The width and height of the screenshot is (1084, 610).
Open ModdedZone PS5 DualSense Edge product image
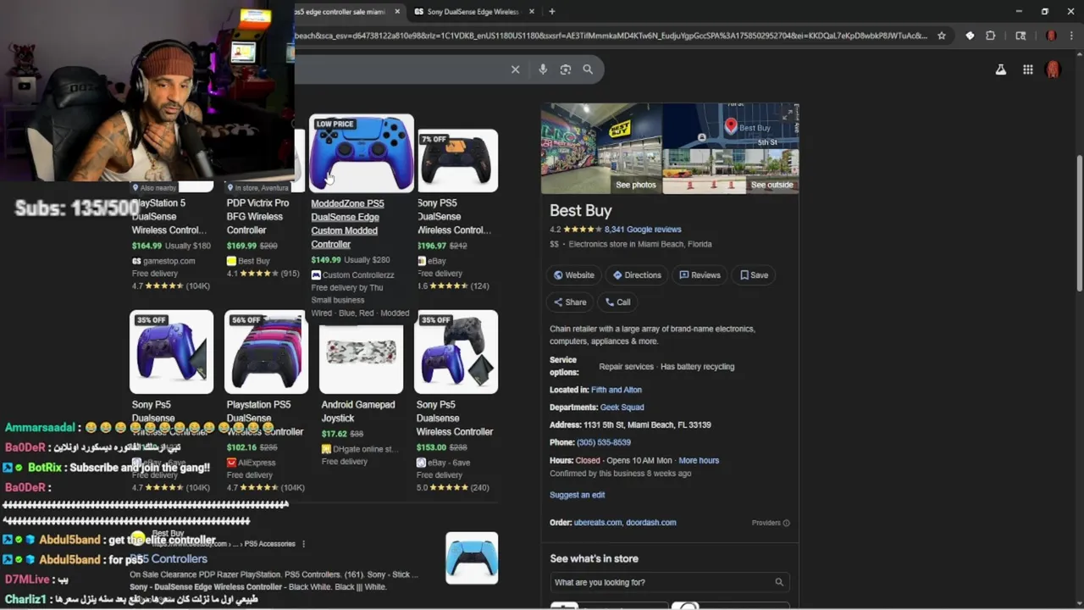[x=362, y=153]
